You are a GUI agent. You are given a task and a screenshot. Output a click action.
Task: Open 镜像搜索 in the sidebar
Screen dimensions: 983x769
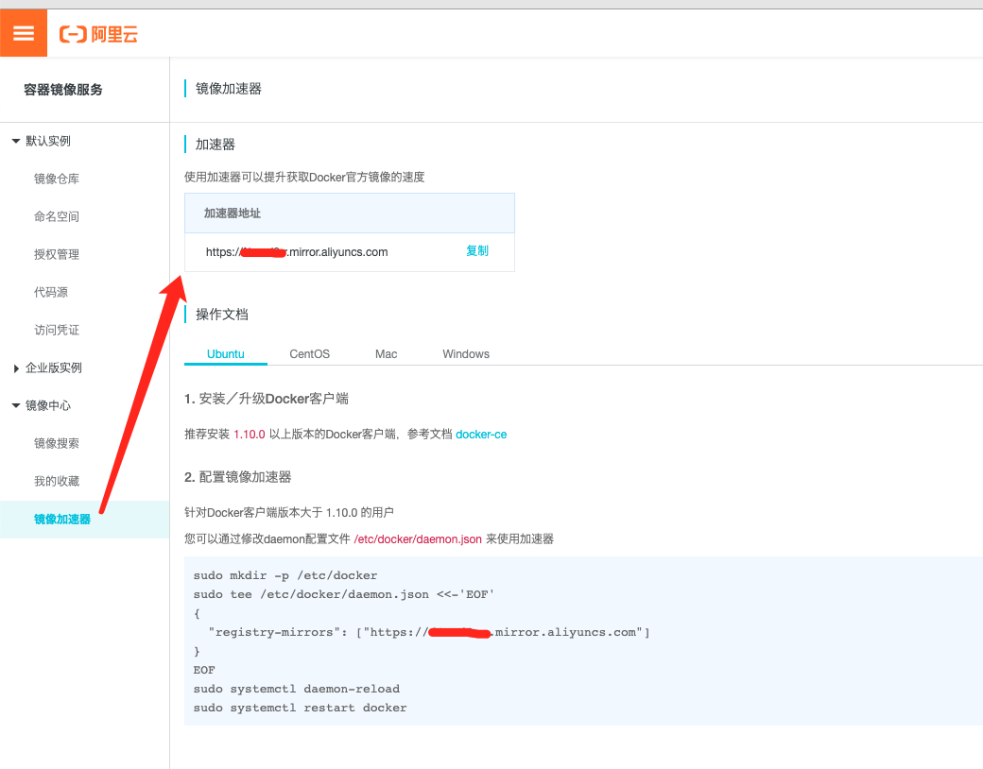pyautogui.click(x=57, y=443)
